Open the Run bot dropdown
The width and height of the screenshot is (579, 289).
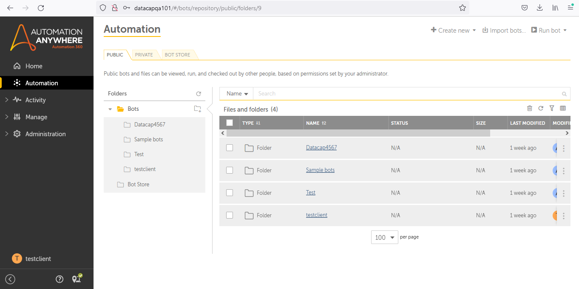click(549, 30)
